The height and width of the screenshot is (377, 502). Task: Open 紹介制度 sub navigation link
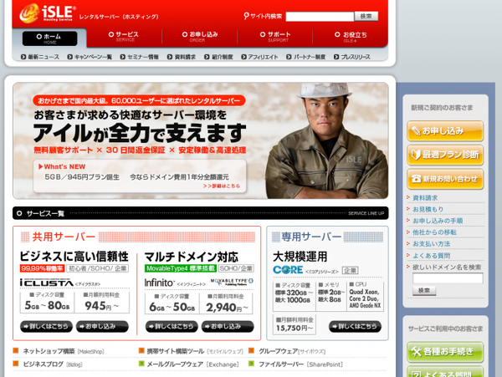click(218, 57)
